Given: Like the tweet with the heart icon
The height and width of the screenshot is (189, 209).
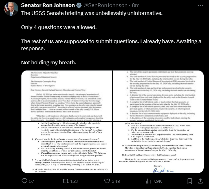Looking at the screenshot, I should pos(107,181).
